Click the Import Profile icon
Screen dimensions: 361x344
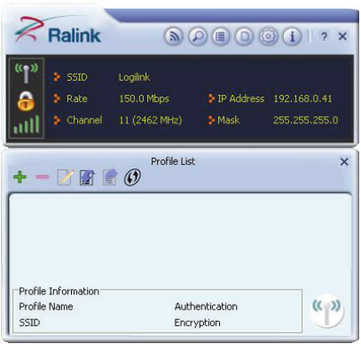pyautogui.click(x=87, y=177)
